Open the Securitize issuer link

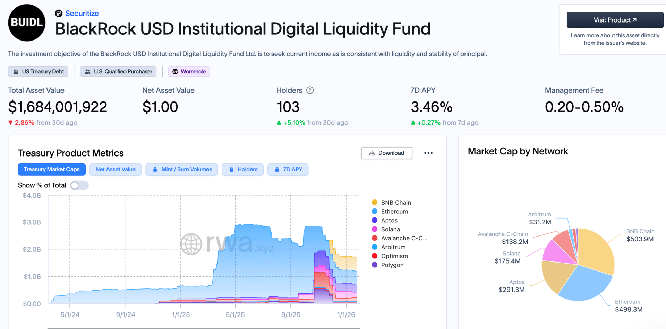(82, 14)
